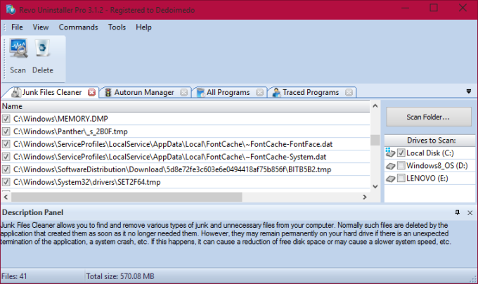
Task: Switch to the All Programs tab
Action: pos(230,92)
